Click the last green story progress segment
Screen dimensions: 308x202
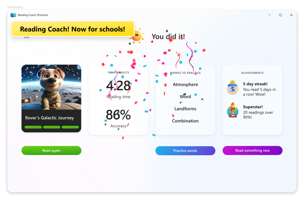70,127
